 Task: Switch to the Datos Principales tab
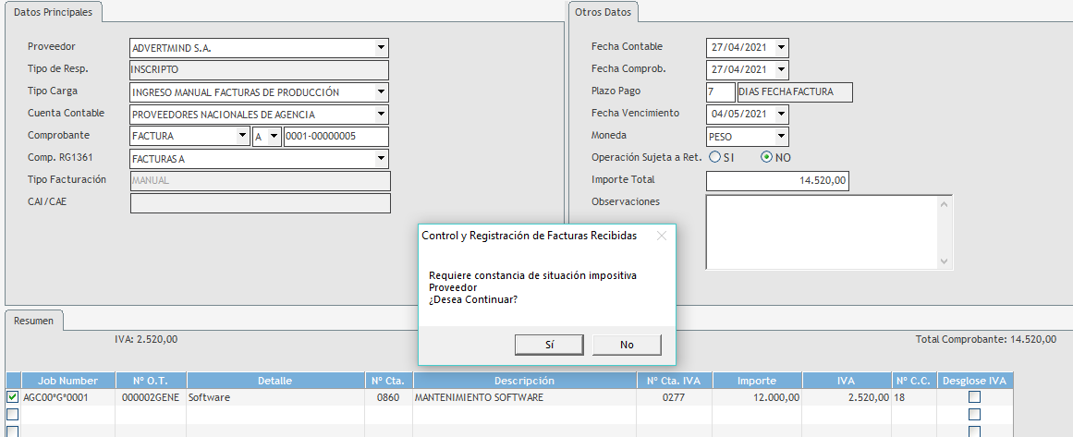[53, 12]
